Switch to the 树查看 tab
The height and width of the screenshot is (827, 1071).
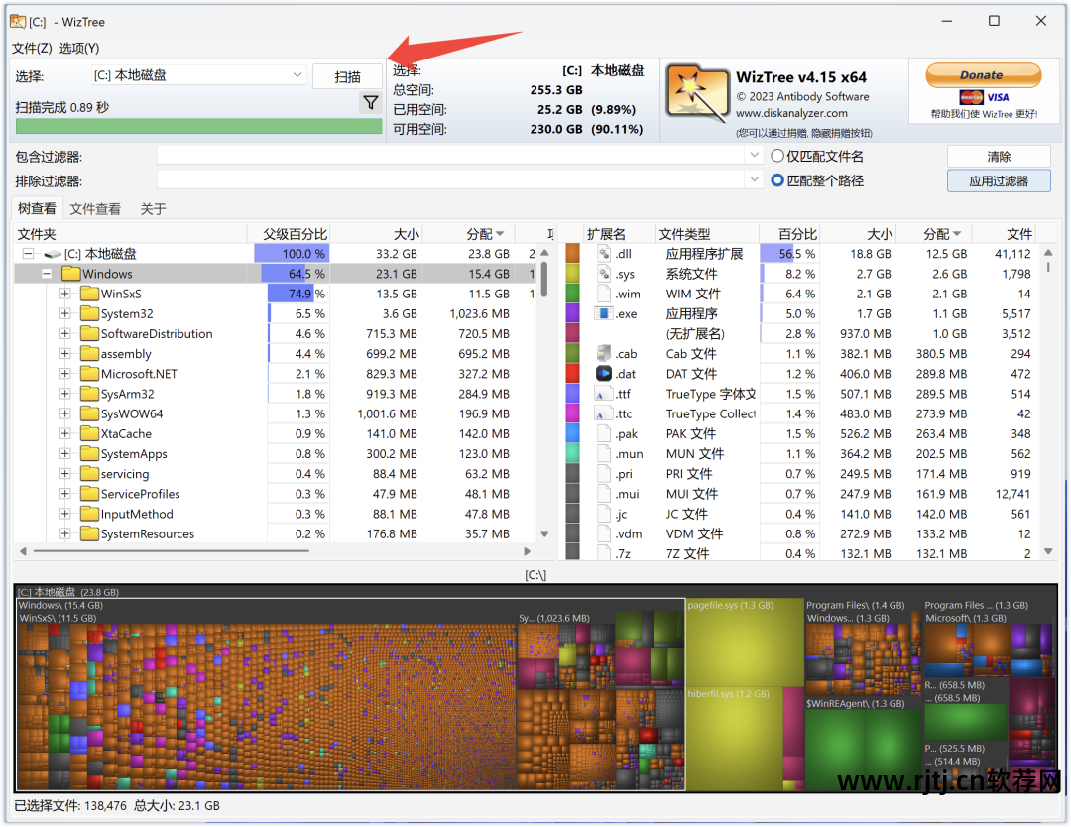[x=37, y=208]
